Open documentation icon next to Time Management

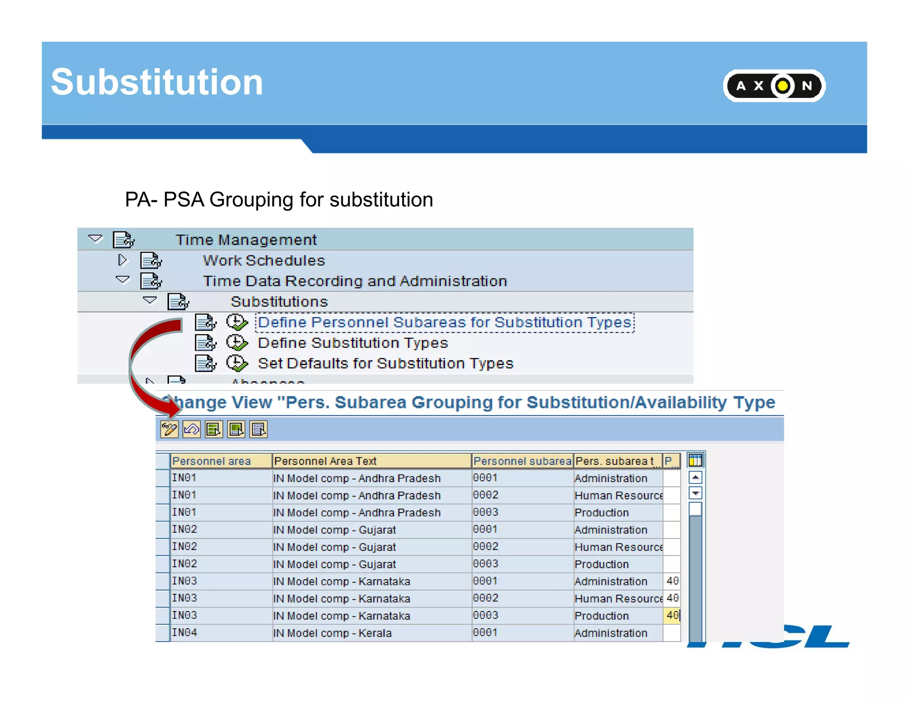coord(124,240)
